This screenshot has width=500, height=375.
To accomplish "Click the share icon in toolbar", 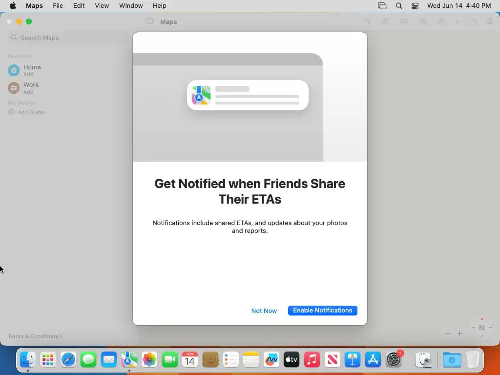I will pos(473,21).
